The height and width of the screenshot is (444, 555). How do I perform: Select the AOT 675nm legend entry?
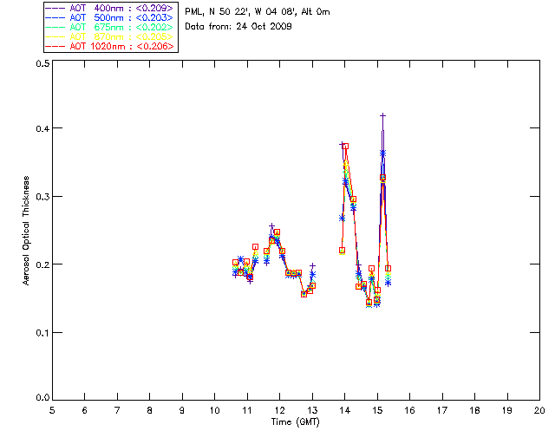pos(109,27)
